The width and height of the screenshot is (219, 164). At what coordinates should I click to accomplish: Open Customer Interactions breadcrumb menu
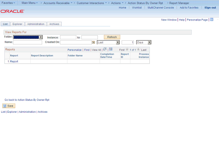pos(92,3)
